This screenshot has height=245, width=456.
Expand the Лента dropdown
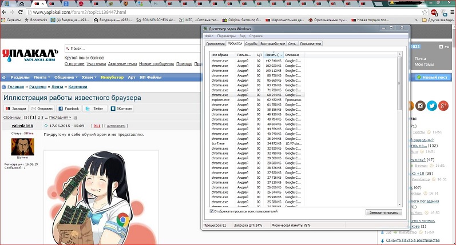coord(42,77)
